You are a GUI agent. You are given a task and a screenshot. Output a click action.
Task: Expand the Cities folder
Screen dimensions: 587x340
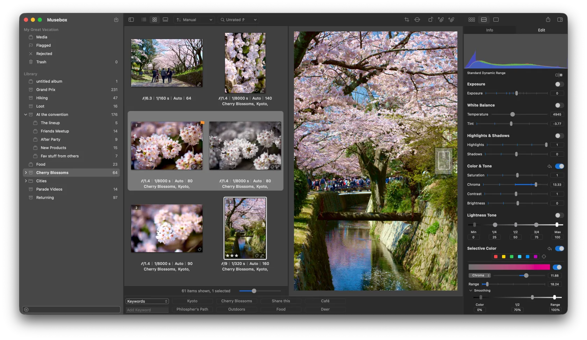(x=26, y=181)
